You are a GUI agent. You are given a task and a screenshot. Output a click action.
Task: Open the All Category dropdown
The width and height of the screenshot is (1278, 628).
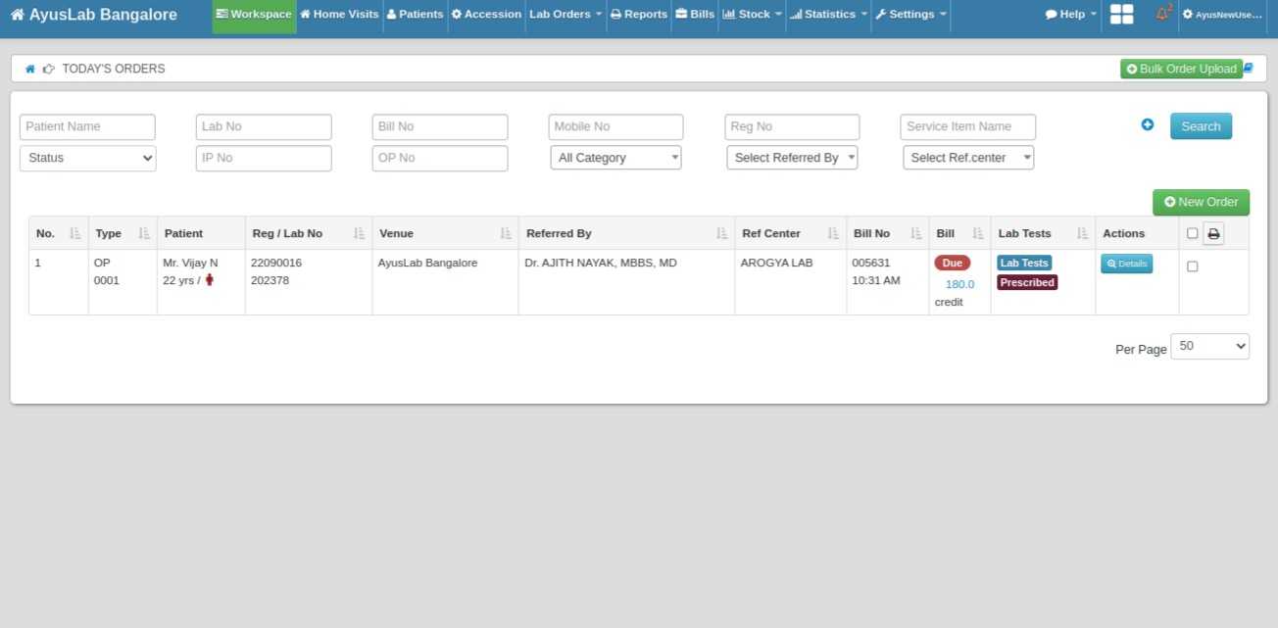click(x=615, y=157)
